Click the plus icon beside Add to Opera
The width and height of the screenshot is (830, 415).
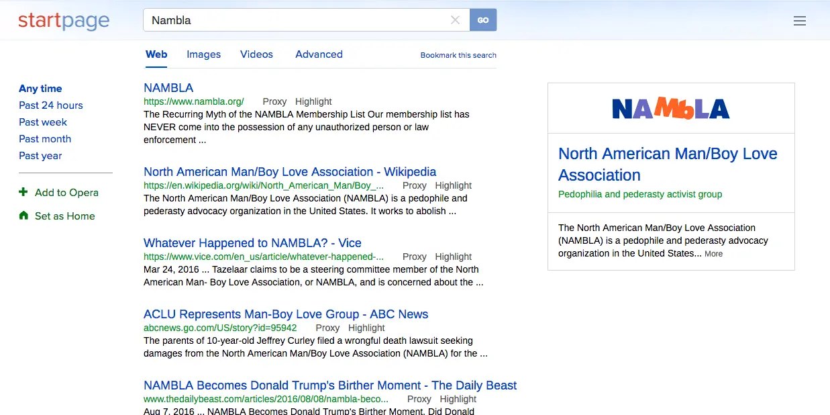click(24, 193)
